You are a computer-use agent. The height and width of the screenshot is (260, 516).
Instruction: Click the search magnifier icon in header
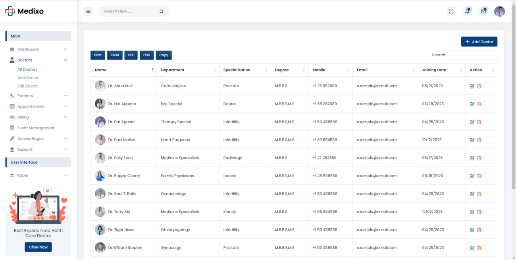pyautogui.click(x=162, y=11)
